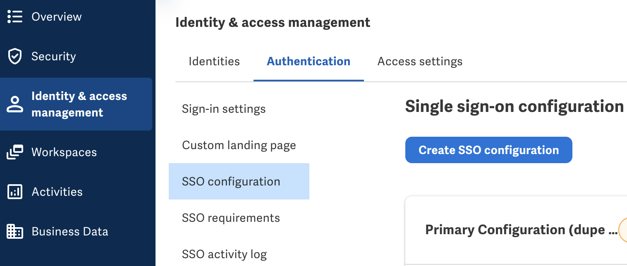Click the Overview list icon in sidebar
Image resolution: width=627 pixels, height=266 pixels.
(x=15, y=17)
